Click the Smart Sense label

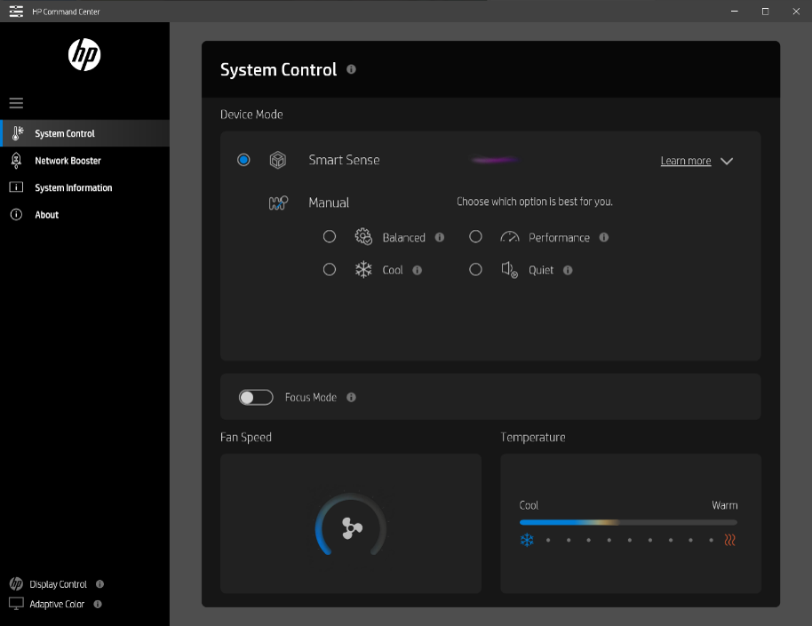tap(344, 160)
